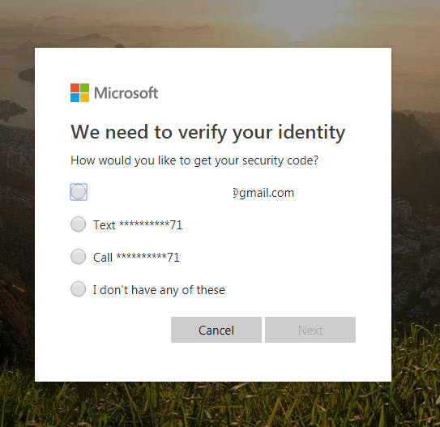Click the @gmail.com option label
The height and width of the screenshot is (427, 440).
click(263, 193)
